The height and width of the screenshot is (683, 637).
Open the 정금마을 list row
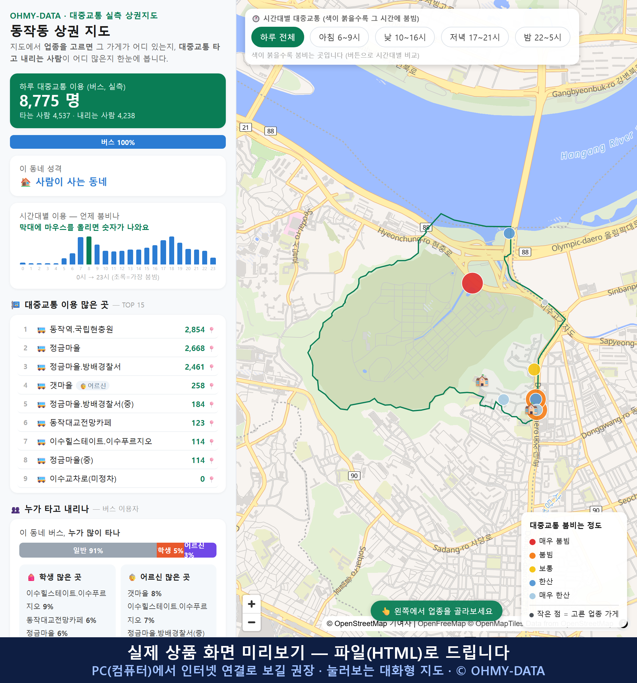118,348
